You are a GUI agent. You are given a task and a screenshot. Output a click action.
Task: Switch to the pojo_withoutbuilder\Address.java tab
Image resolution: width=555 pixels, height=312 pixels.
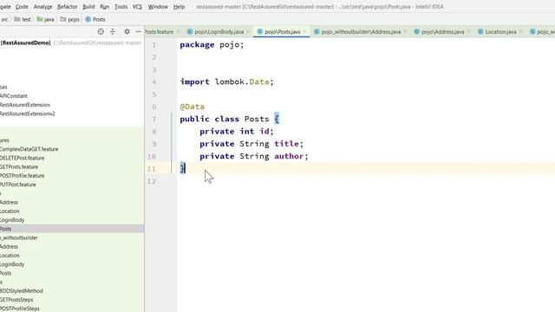click(361, 31)
